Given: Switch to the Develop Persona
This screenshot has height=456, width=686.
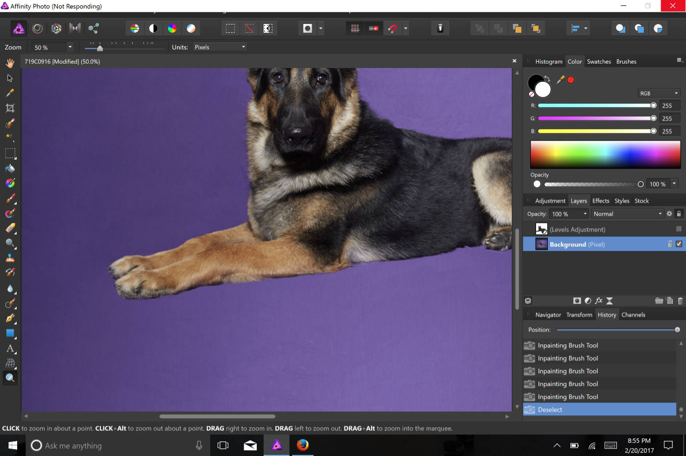Looking at the screenshot, I should (56, 28).
